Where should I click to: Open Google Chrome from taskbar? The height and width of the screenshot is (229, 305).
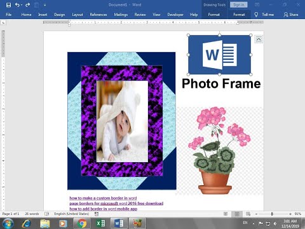82,223
